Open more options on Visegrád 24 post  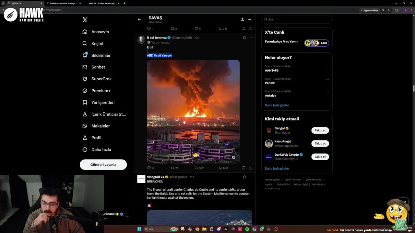(250, 177)
